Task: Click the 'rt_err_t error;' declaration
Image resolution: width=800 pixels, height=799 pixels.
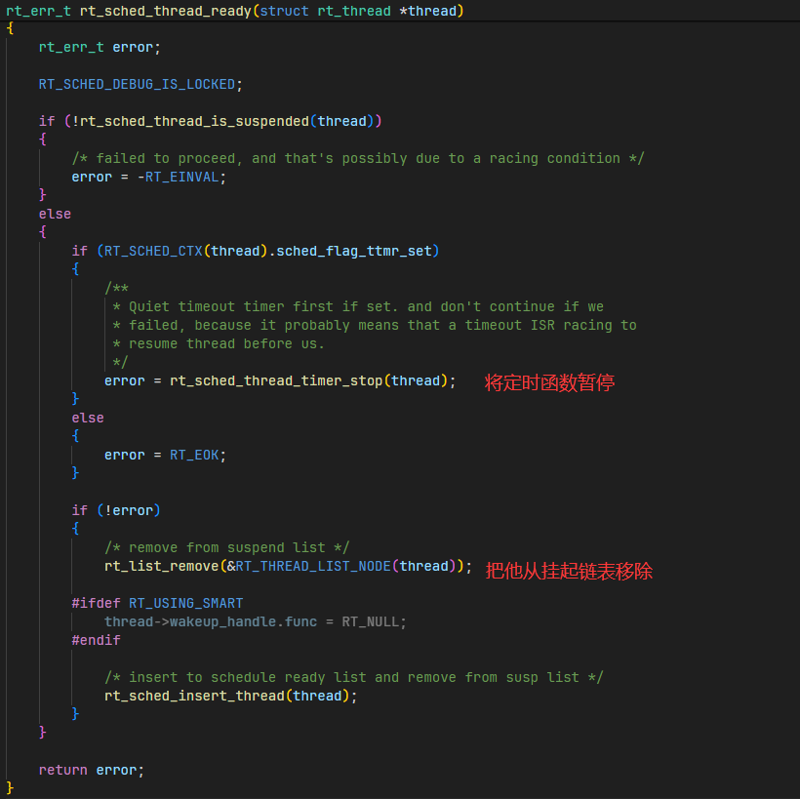Action: [100, 48]
